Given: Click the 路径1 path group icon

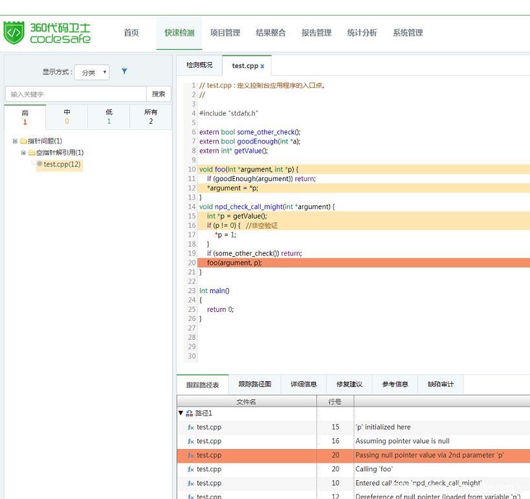Looking at the screenshot, I should click(189, 414).
